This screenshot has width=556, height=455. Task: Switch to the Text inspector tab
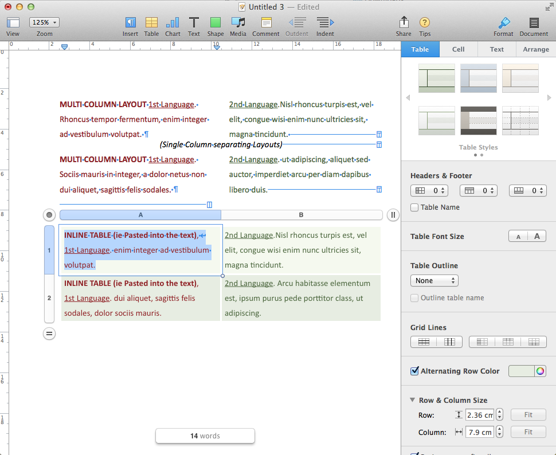click(x=496, y=49)
